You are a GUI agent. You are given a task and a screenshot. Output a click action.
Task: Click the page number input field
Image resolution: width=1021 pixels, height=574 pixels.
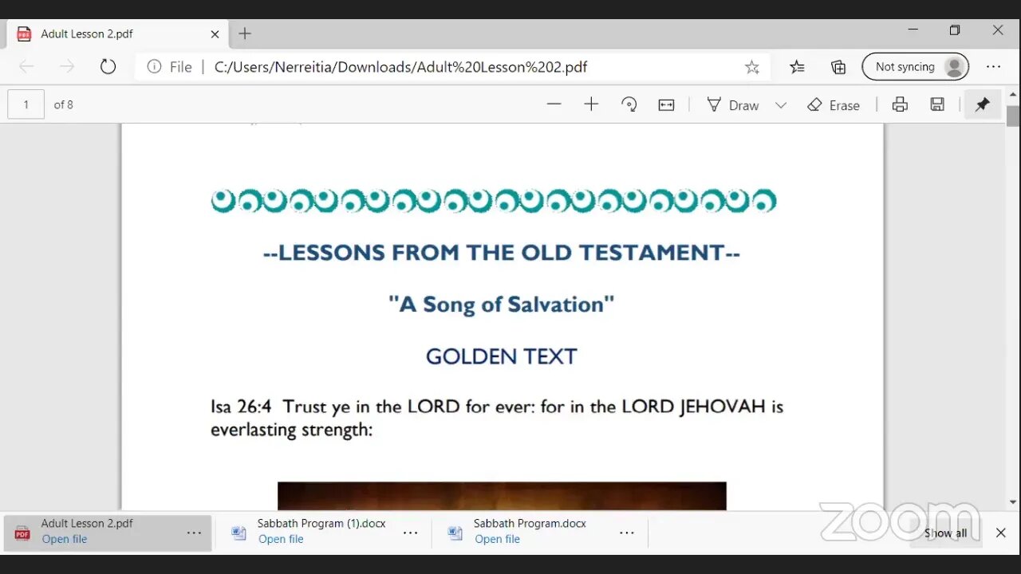point(26,104)
